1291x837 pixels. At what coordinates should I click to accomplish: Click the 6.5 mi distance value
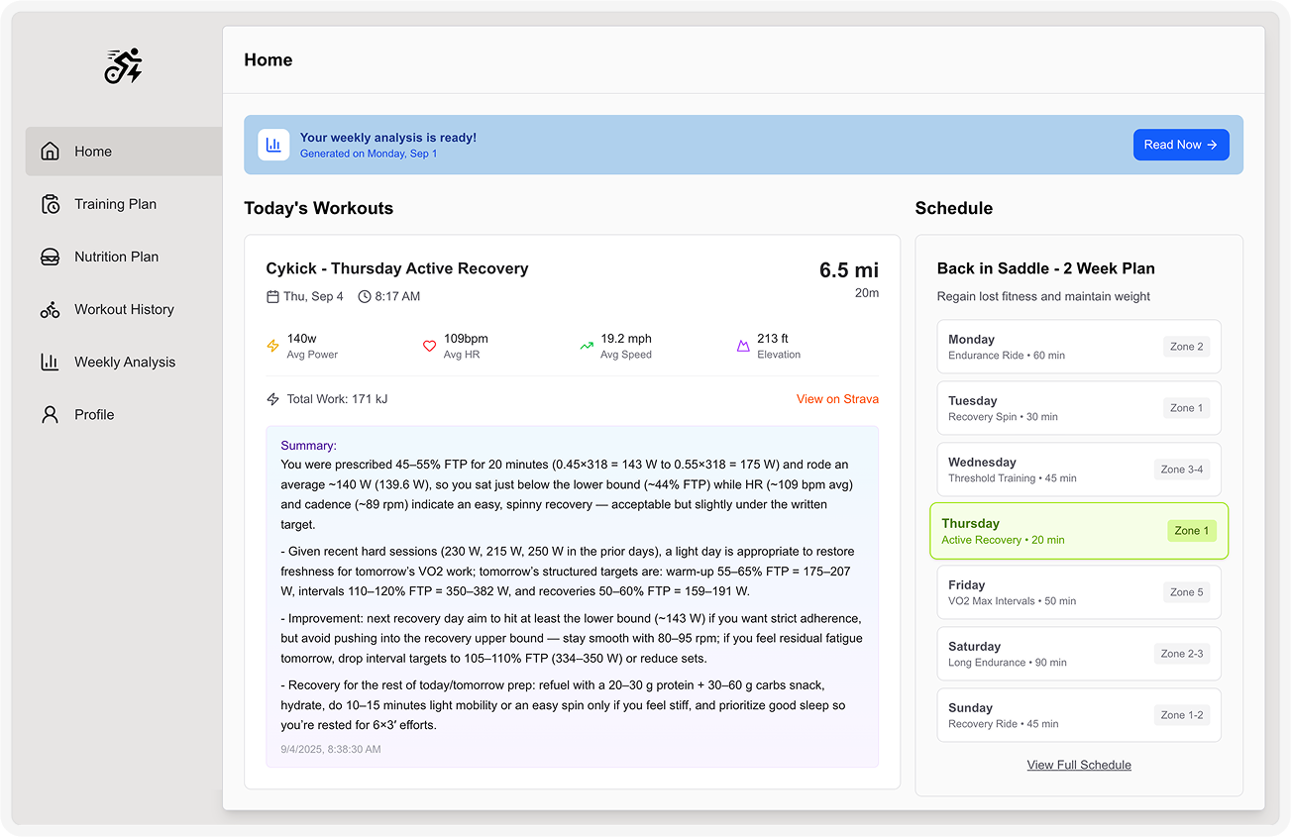[x=849, y=270]
